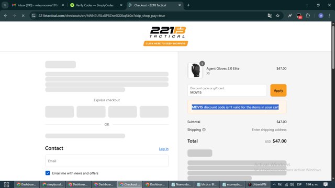Focus the Email contact field
The width and height of the screenshot is (335, 188).
coord(107,161)
